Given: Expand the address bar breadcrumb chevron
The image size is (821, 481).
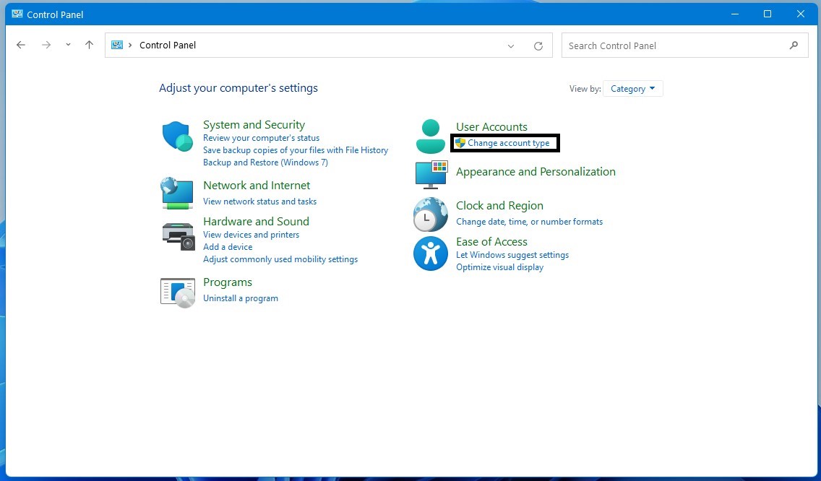Looking at the screenshot, I should [x=130, y=45].
